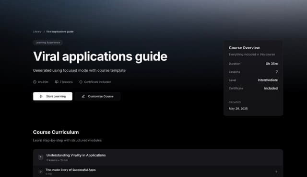Click the Viral applications guide heading

[100, 56]
